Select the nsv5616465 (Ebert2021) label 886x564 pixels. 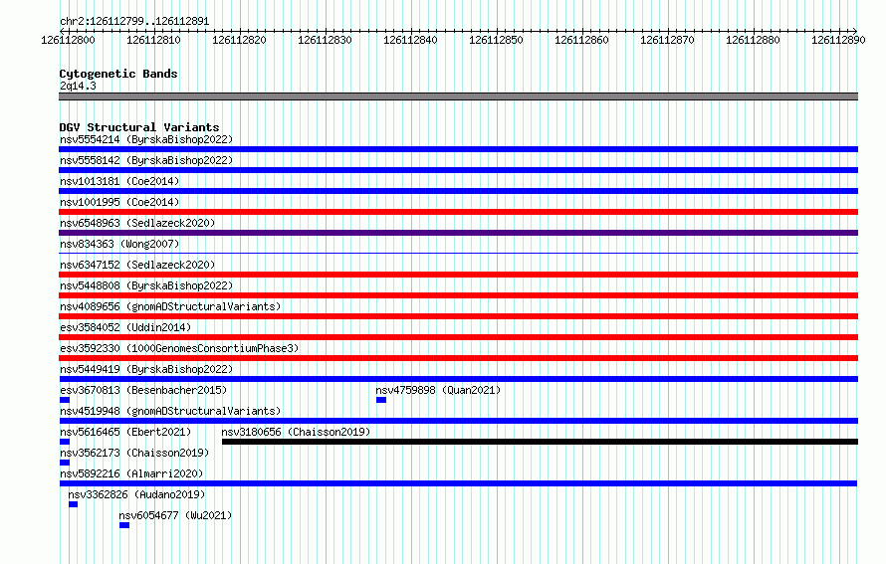pyautogui.click(x=125, y=432)
